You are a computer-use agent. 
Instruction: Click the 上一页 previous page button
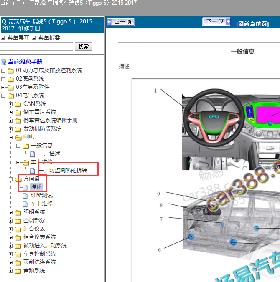pos(121,22)
